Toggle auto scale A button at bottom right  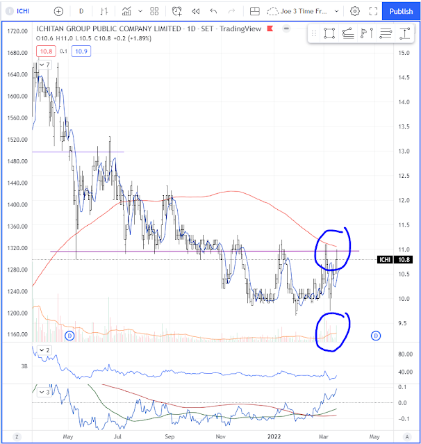point(407,437)
